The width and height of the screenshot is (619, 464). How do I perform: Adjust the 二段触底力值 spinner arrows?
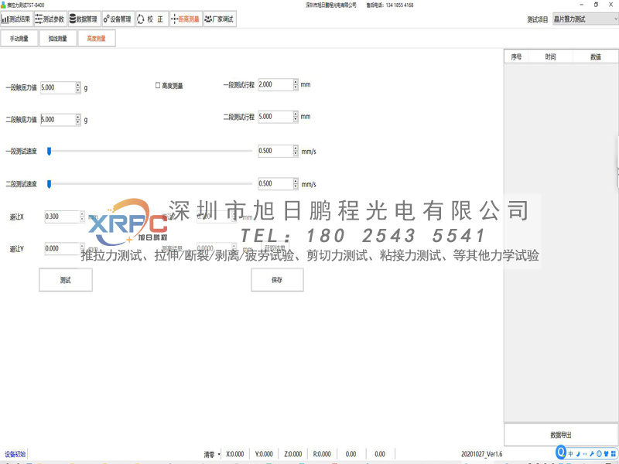click(x=78, y=120)
